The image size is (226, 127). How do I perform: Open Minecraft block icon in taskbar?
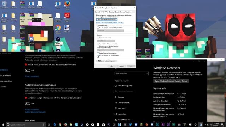(141, 125)
